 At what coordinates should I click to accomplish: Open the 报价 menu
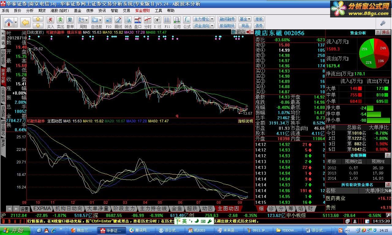point(18,10)
